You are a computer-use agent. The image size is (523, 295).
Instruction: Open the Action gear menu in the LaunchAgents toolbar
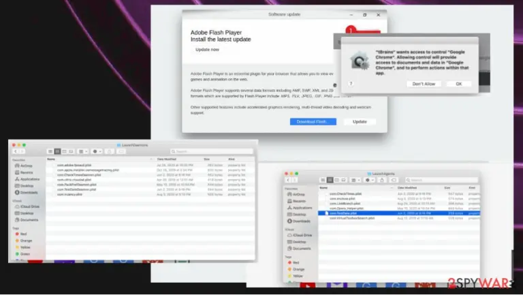coord(369,181)
